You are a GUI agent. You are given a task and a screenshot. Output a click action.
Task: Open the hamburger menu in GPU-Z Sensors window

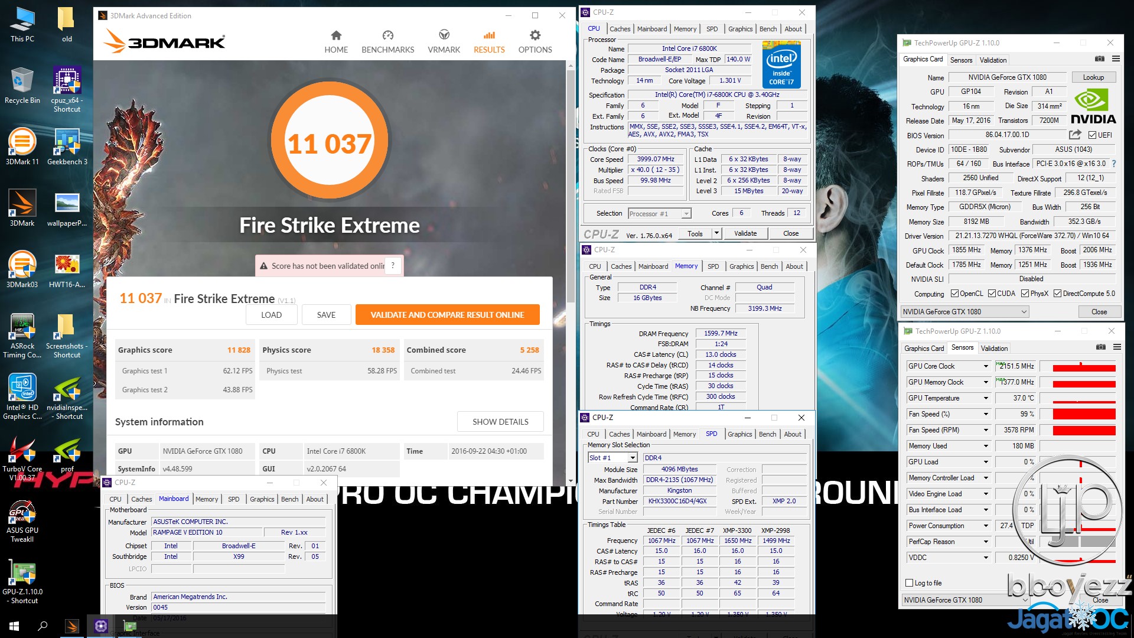1117,347
